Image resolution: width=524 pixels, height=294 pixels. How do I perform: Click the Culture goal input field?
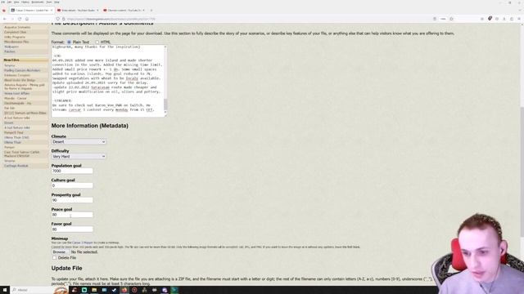[x=72, y=185]
